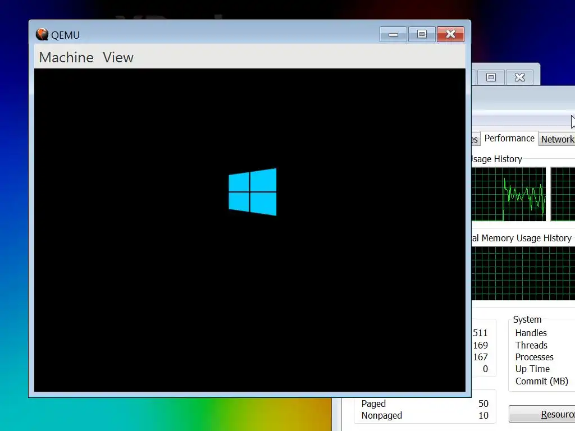Minimize the QEMU window
The image size is (575, 431).
(393, 34)
